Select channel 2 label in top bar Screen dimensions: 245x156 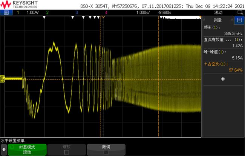click(47, 12)
